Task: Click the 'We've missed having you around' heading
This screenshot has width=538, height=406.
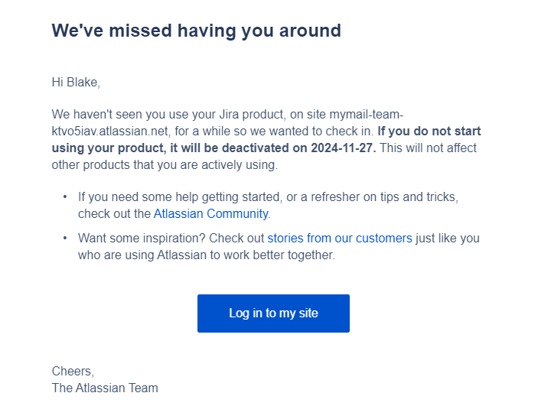Action: point(196,31)
